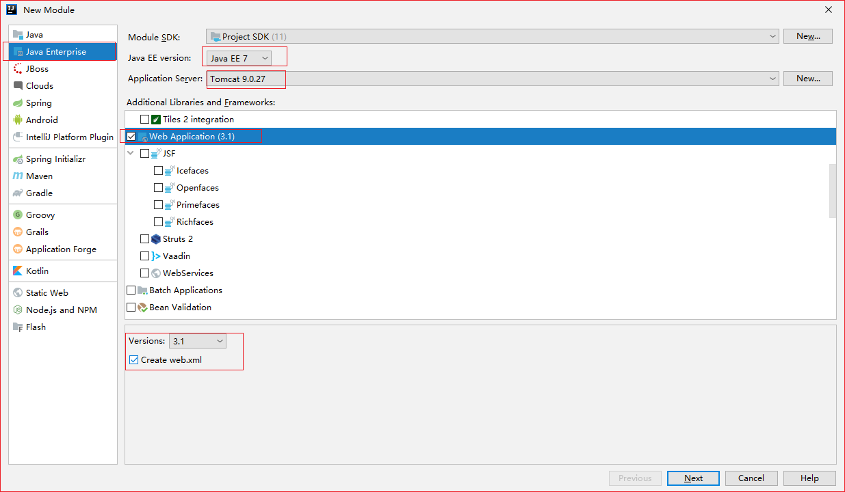The width and height of the screenshot is (845, 492).
Task: Click the Struts 2 framework icon
Action: point(156,239)
